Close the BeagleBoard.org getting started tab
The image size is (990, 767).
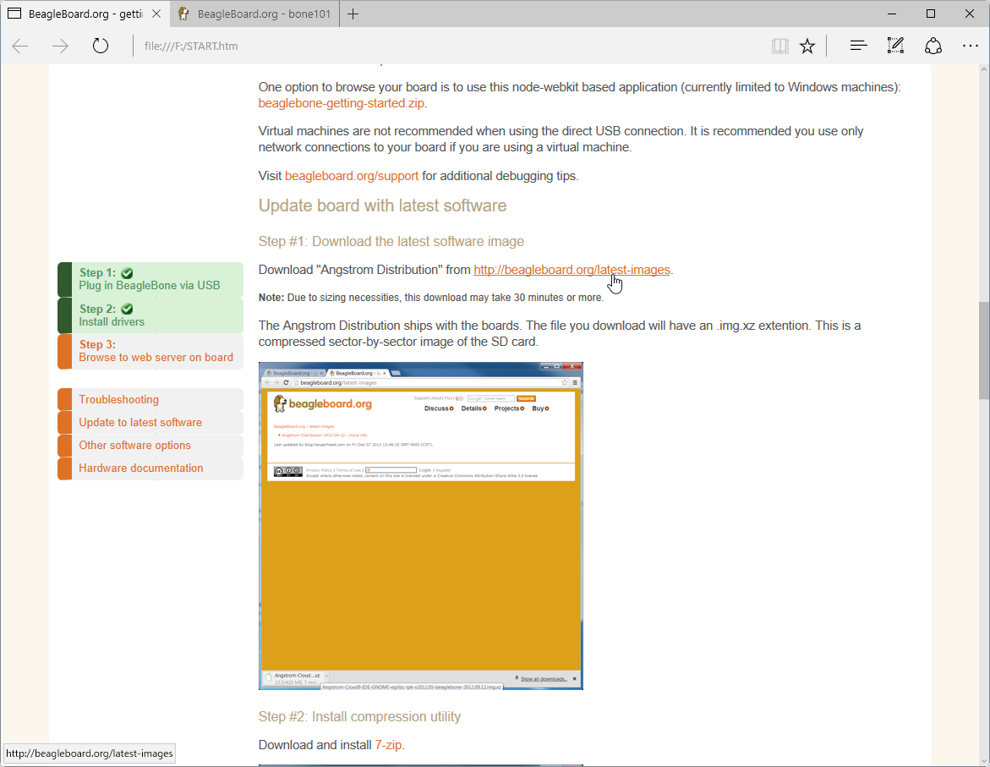pos(156,14)
